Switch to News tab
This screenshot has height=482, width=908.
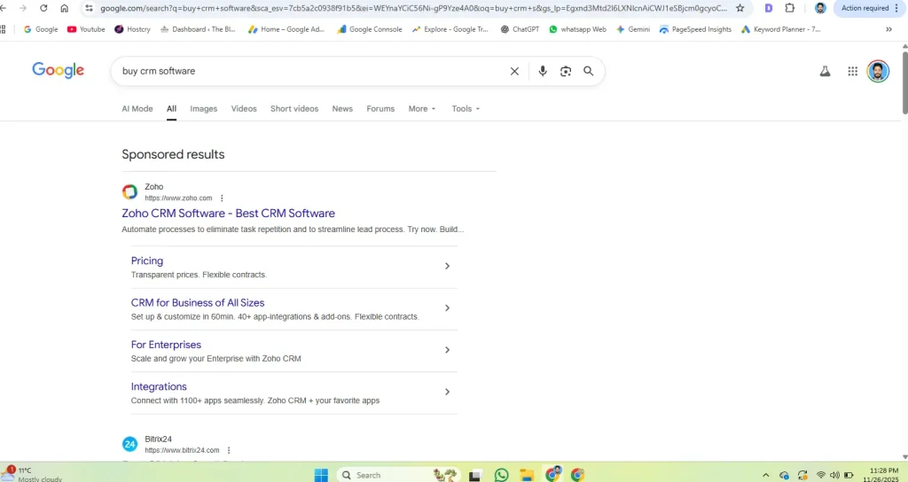(342, 109)
